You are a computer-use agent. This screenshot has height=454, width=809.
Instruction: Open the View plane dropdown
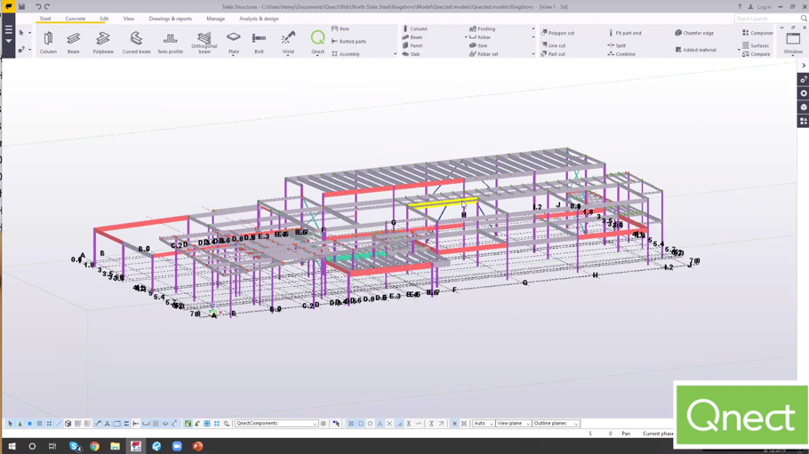point(513,423)
